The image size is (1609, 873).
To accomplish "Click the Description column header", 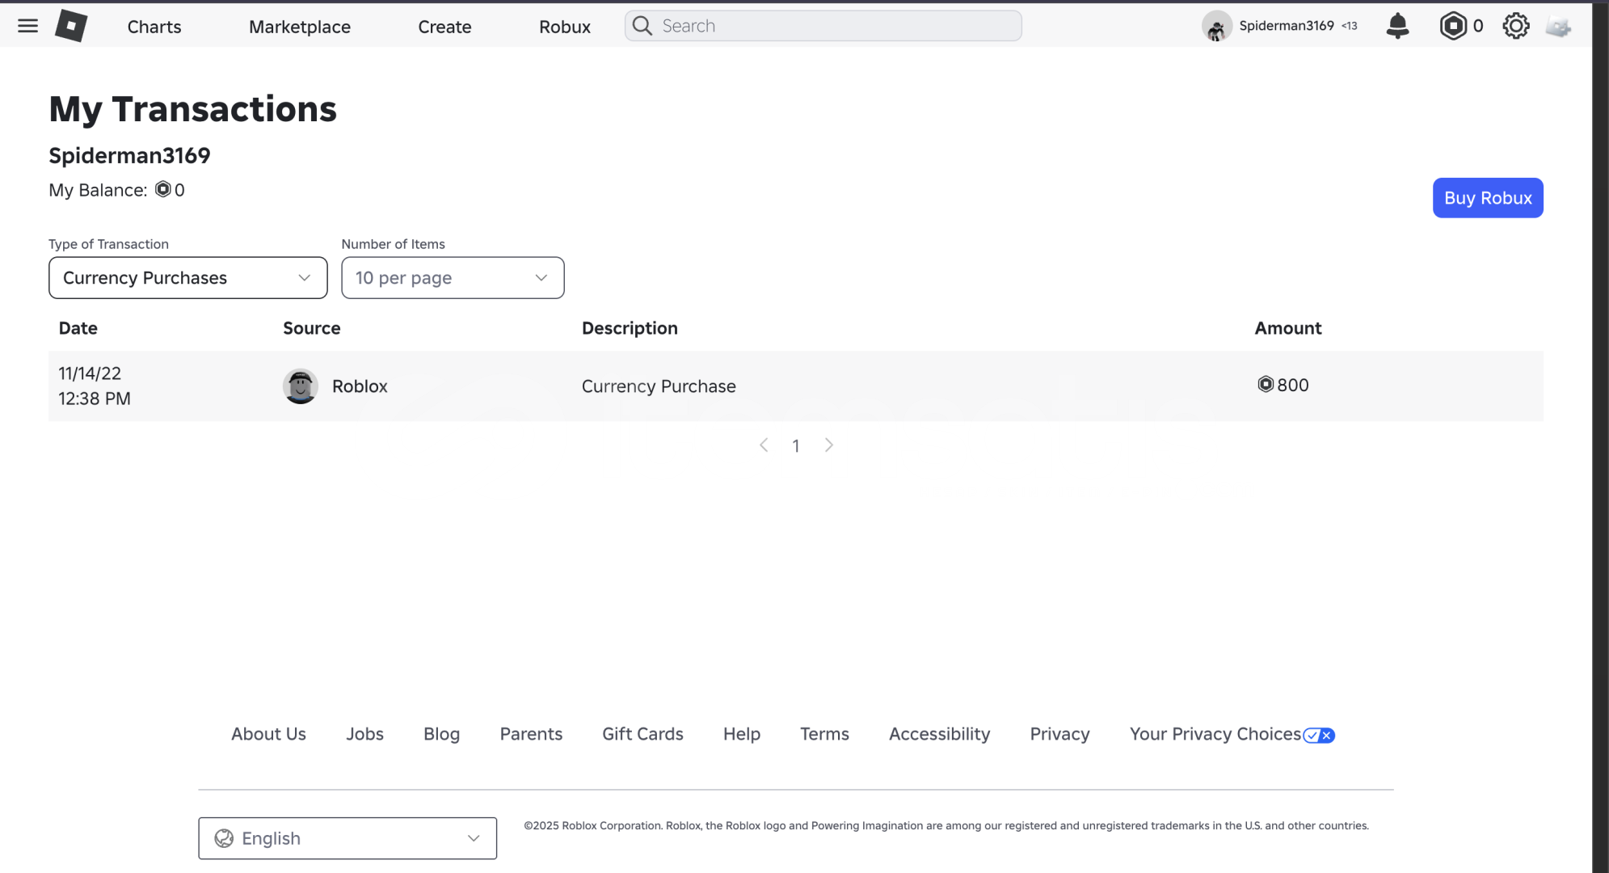I will (x=630, y=328).
